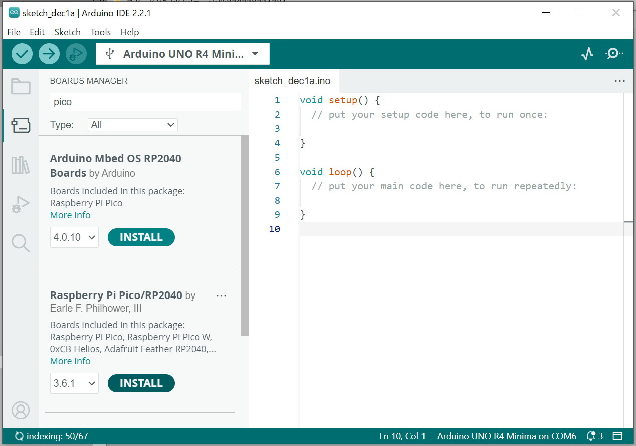Image resolution: width=636 pixels, height=446 pixels.
Task: Start debugging with the debug toolbar button
Action: click(x=76, y=54)
